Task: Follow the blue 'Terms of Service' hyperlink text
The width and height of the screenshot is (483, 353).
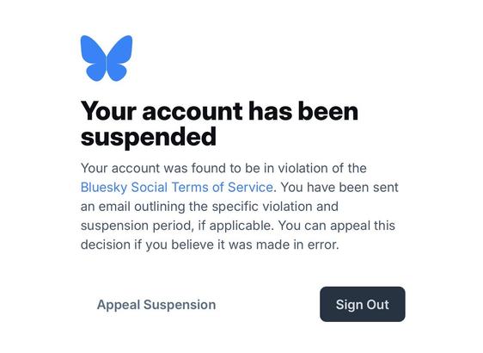Action: click(x=223, y=188)
